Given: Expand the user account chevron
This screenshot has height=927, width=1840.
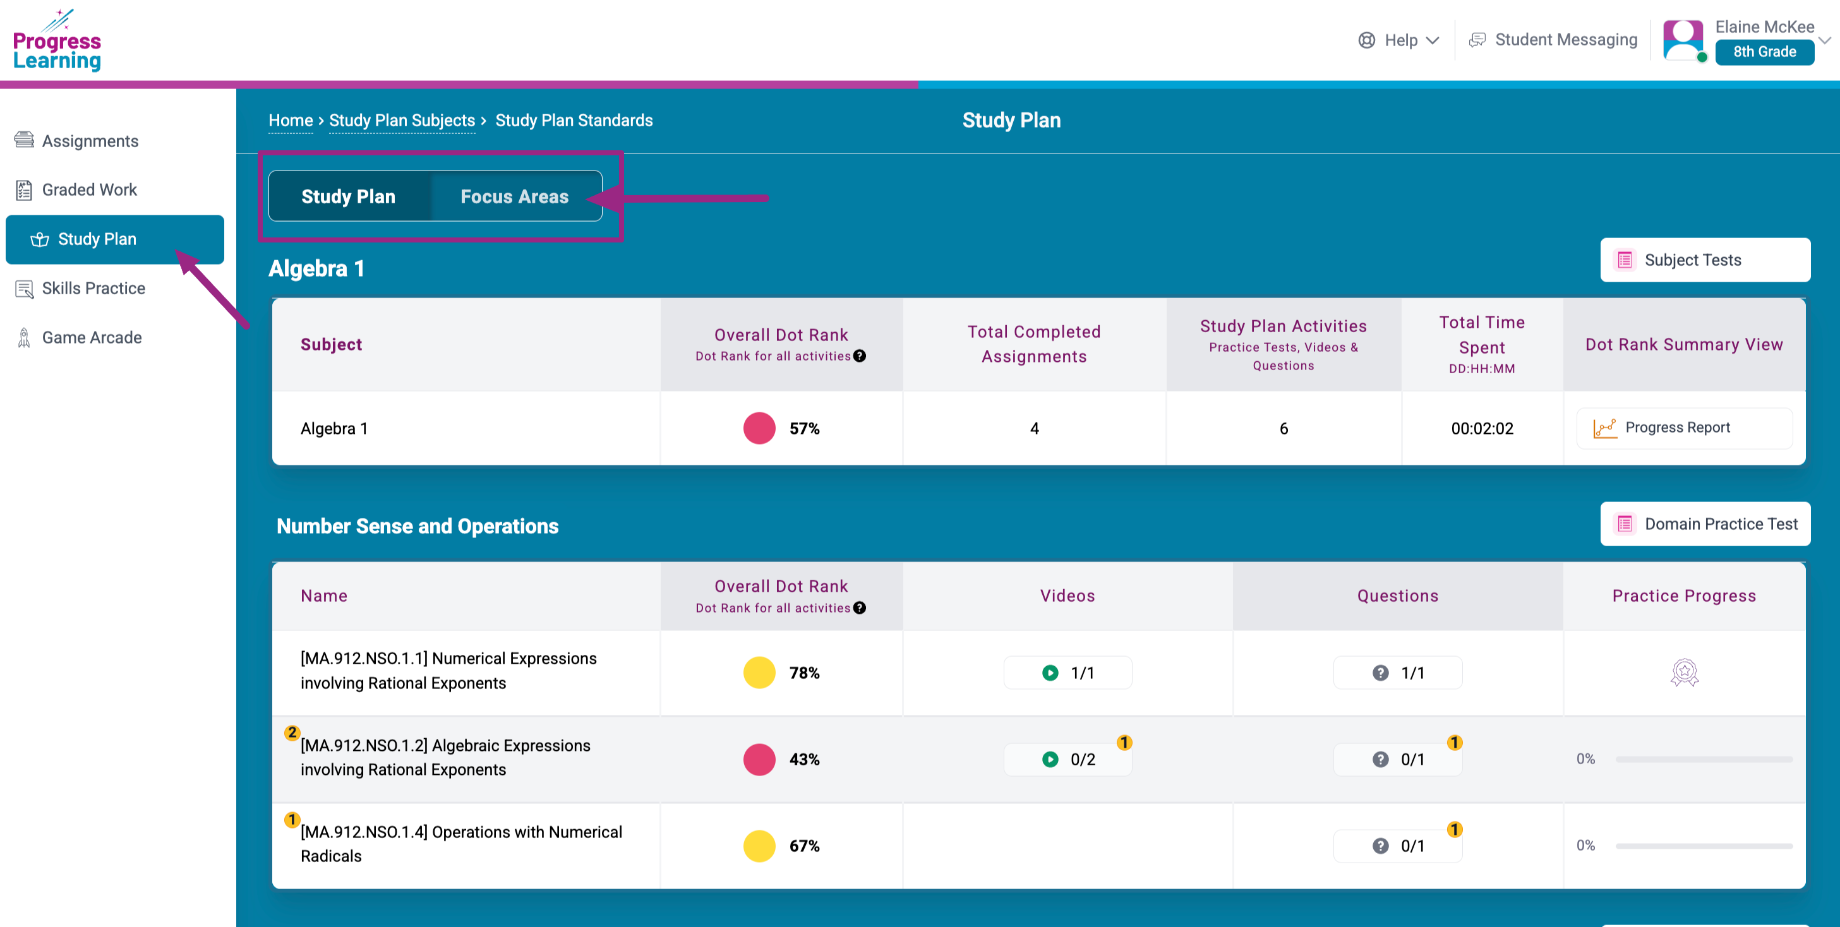Looking at the screenshot, I should pyautogui.click(x=1824, y=40).
